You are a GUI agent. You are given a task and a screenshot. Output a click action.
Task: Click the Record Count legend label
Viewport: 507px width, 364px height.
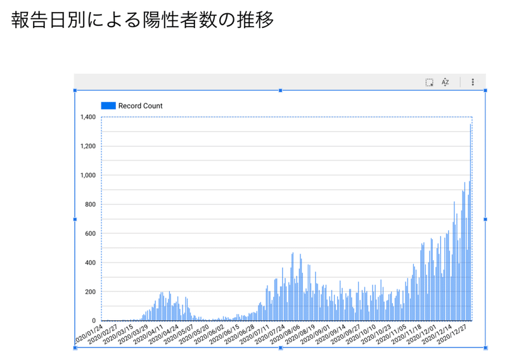140,106
